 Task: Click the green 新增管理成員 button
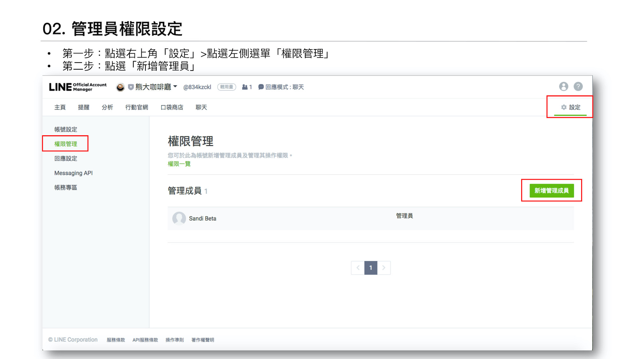pos(551,191)
